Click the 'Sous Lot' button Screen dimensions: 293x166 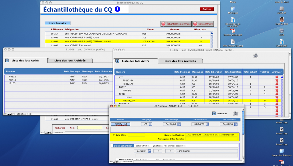click(x=219, y=113)
